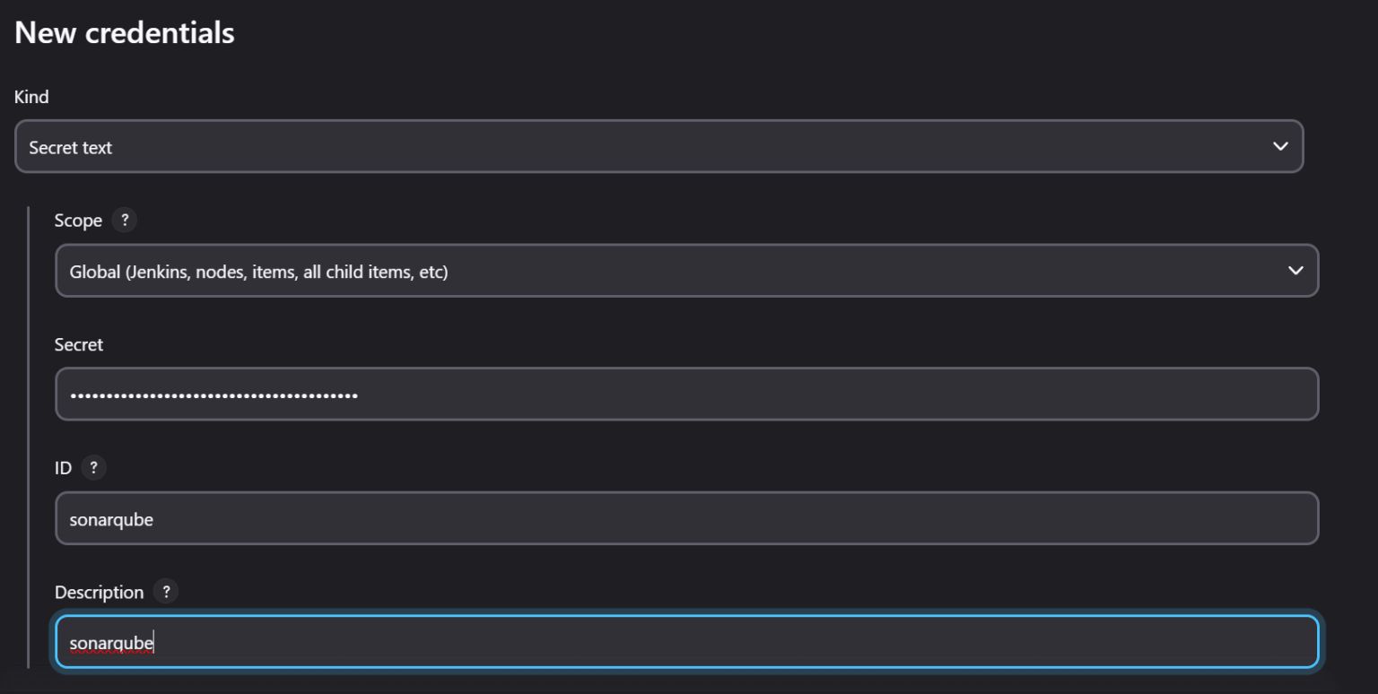View help for the Scope setting
1378x694 pixels.
click(x=125, y=220)
